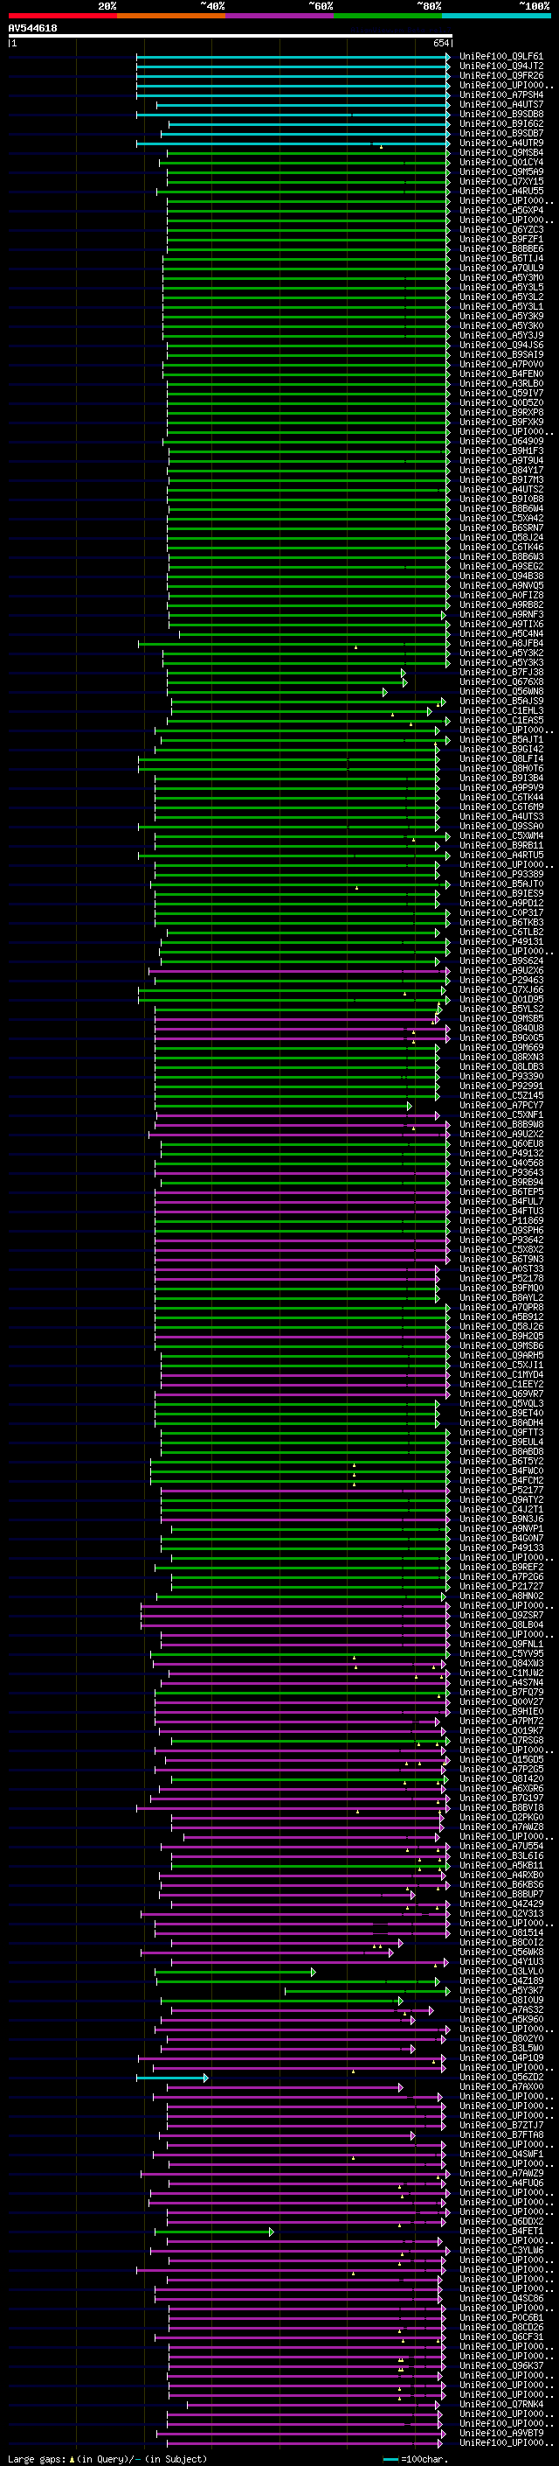Viewport: 559px width, 2466px height.
Task: Select label UniRef100_A9U2X6
Action: click(x=501, y=971)
